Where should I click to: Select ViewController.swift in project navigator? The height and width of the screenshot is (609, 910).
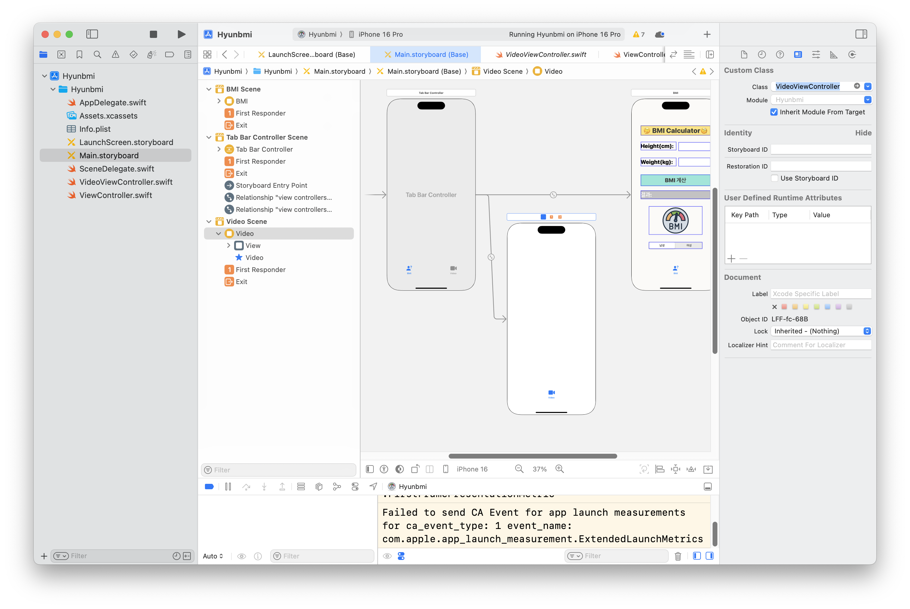coord(115,195)
